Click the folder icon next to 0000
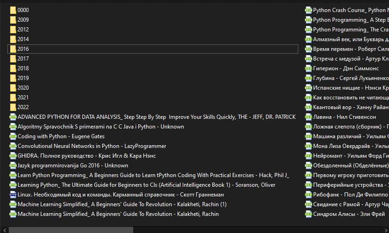 click(x=13, y=10)
